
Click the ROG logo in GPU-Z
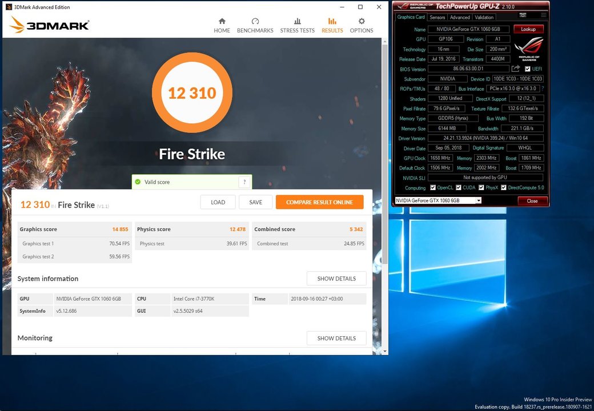click(x=529, y=49)
